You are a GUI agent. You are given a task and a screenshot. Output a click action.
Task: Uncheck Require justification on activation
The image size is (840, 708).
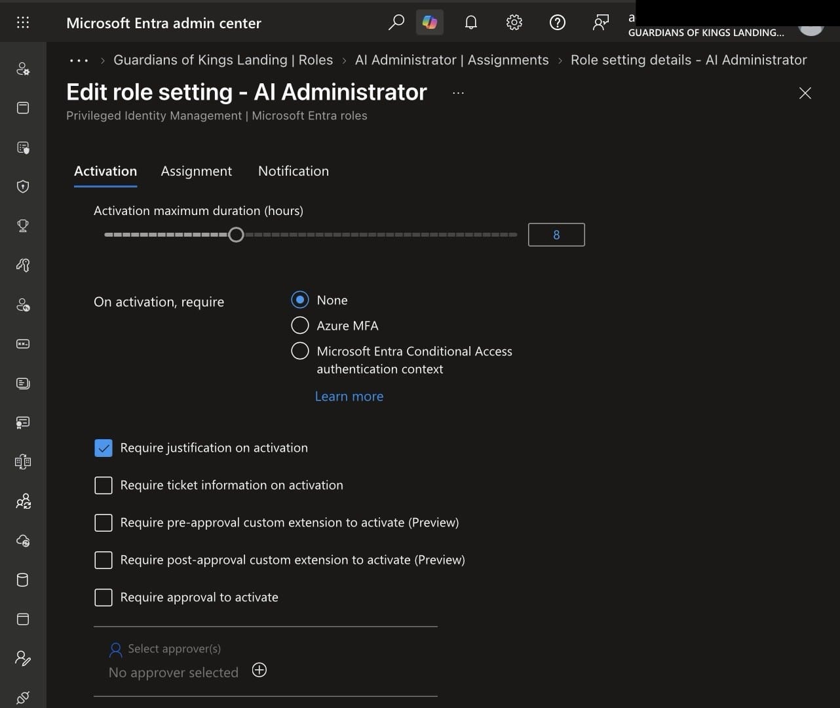coord(104,448)
